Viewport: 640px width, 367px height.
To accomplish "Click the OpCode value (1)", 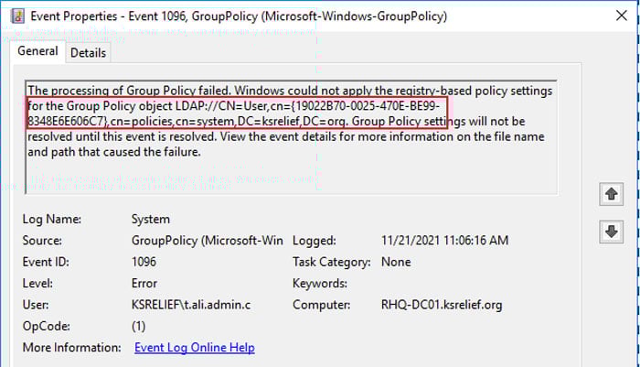I will pyautogui.click(x=138, y=326).
